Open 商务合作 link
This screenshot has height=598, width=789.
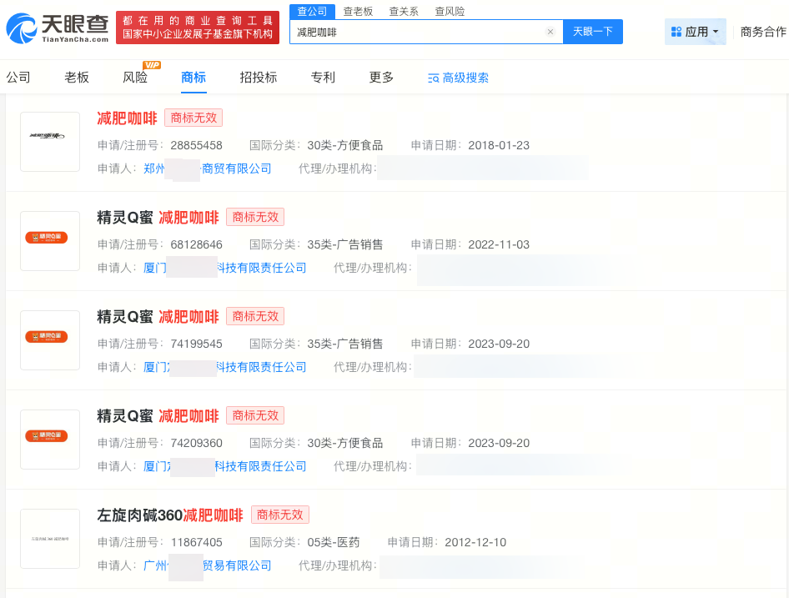(x=763, y=32)
